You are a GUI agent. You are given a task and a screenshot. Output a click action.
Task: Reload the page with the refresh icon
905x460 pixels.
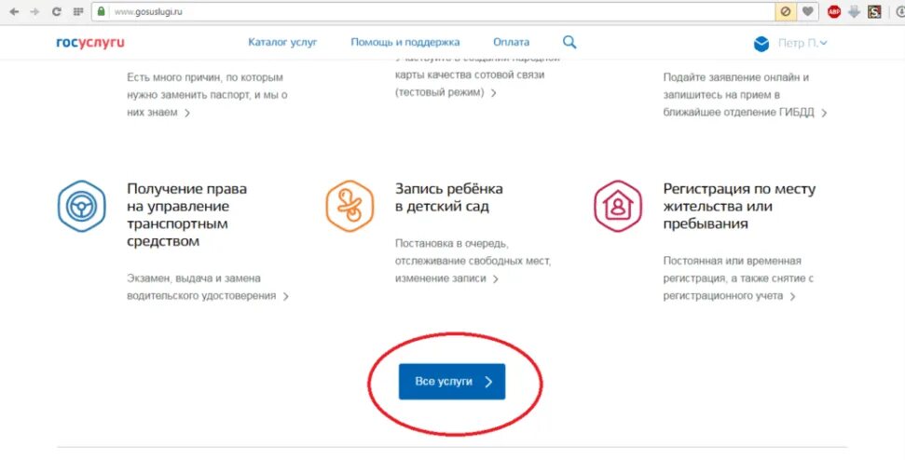tap(56, 12)
